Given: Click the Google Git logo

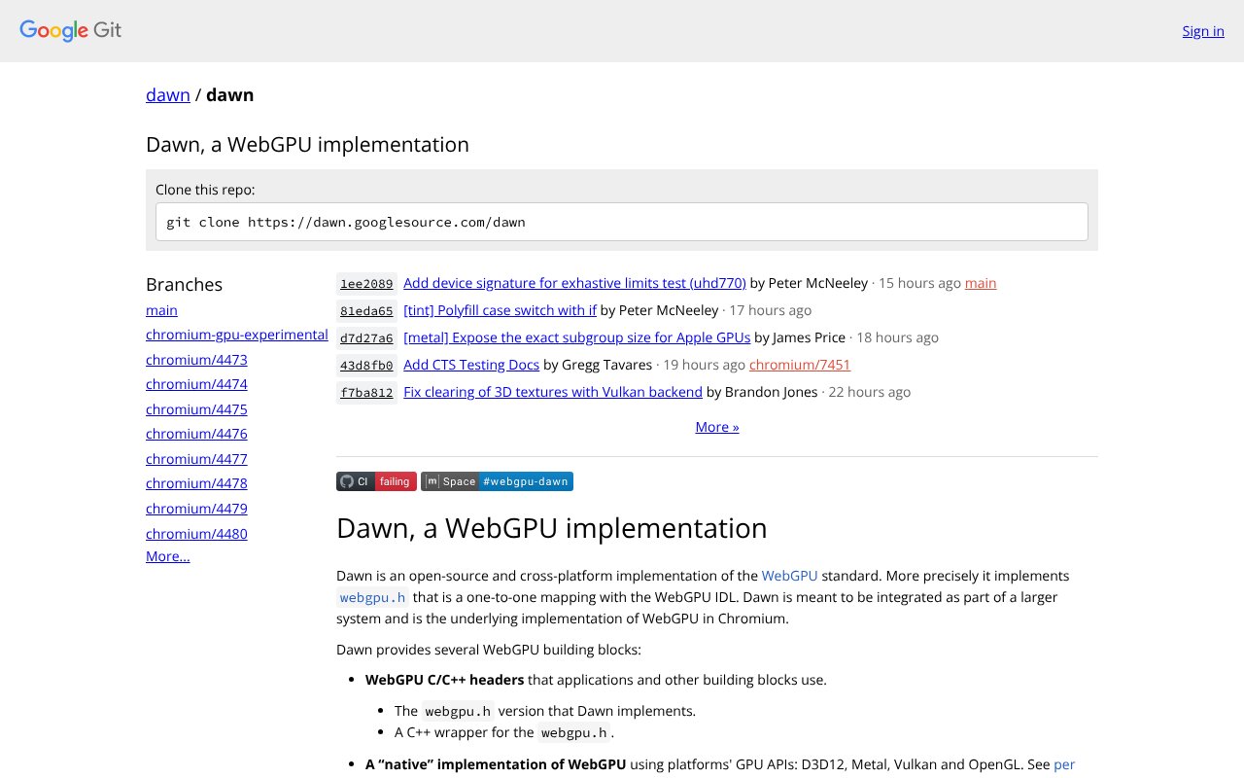Looking at the screenshot, I should pyautogui.click(x=71, y=30).
